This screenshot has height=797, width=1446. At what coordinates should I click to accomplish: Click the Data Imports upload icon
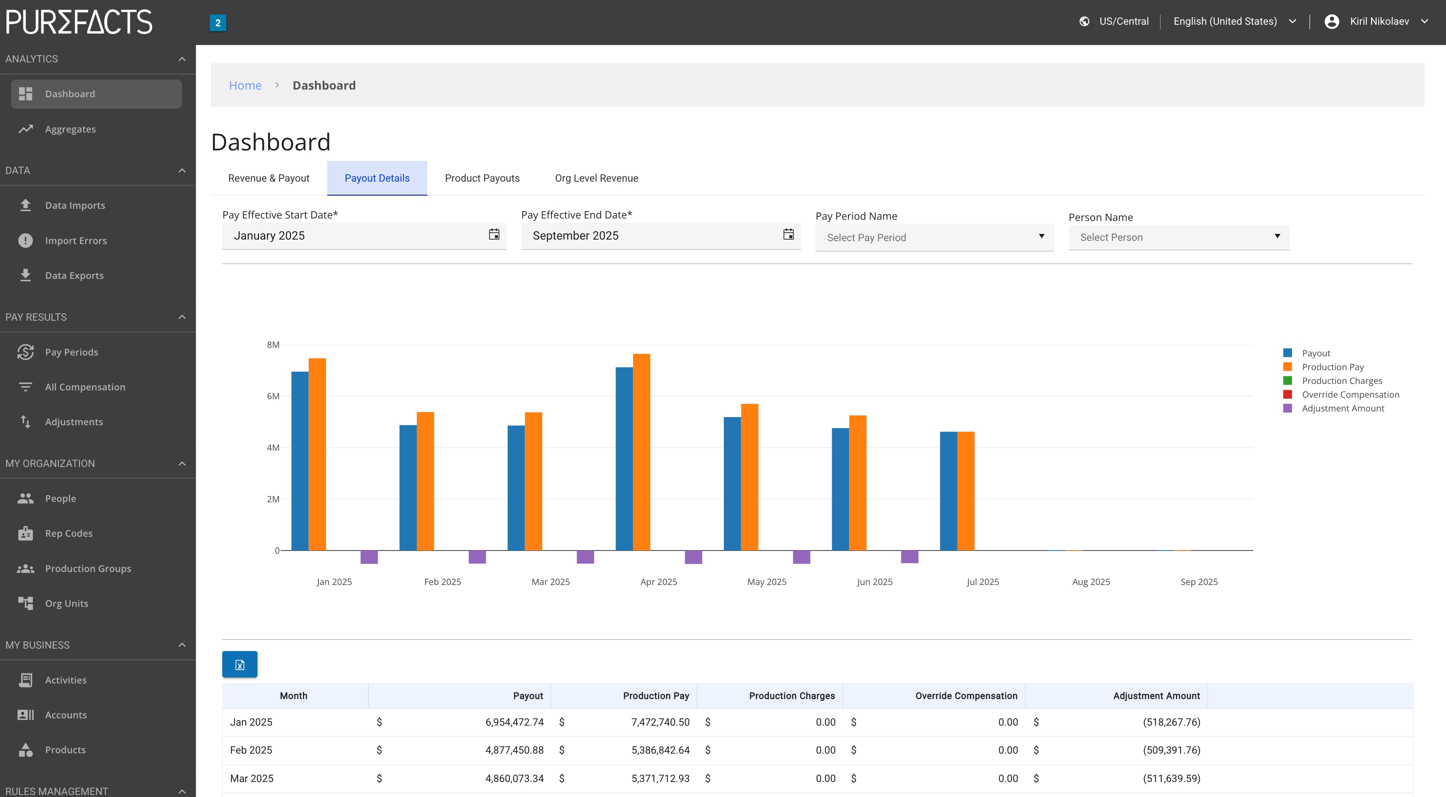[x=25, y=206]
